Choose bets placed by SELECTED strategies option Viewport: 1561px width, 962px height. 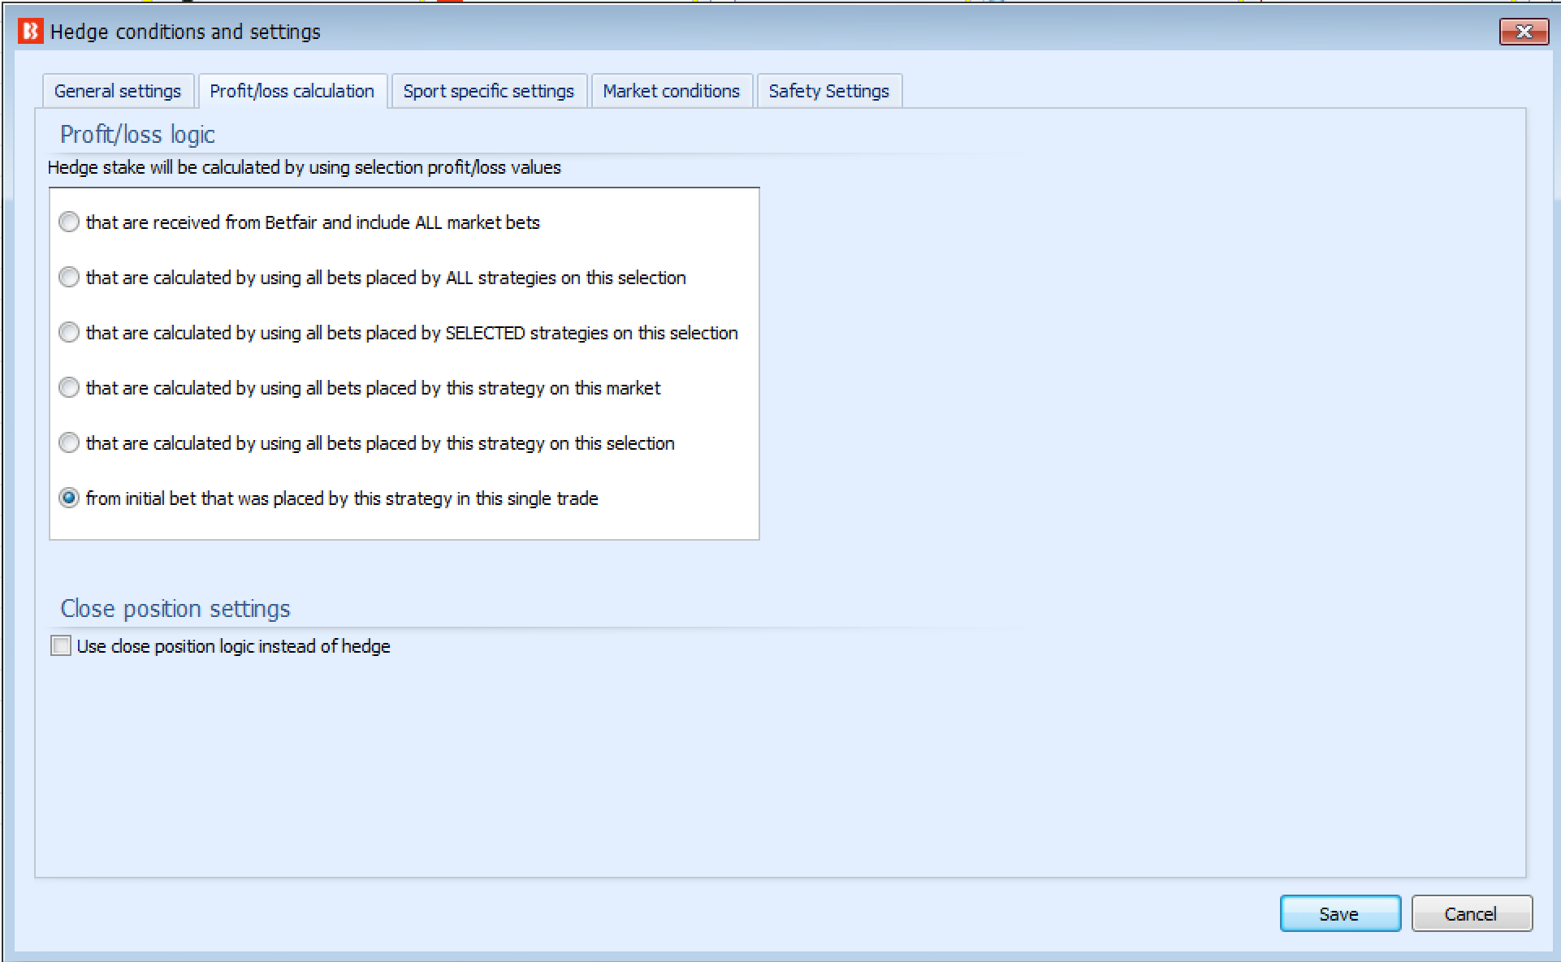pos(69,332)
